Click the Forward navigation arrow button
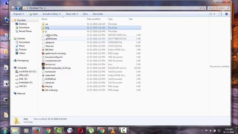238x134 pixels. pyautogui.click(x=18, y=8)
